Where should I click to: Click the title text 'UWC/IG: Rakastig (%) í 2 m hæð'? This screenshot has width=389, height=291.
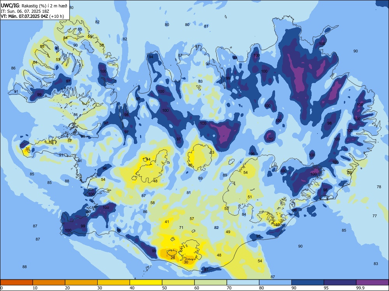pos(34,6)
